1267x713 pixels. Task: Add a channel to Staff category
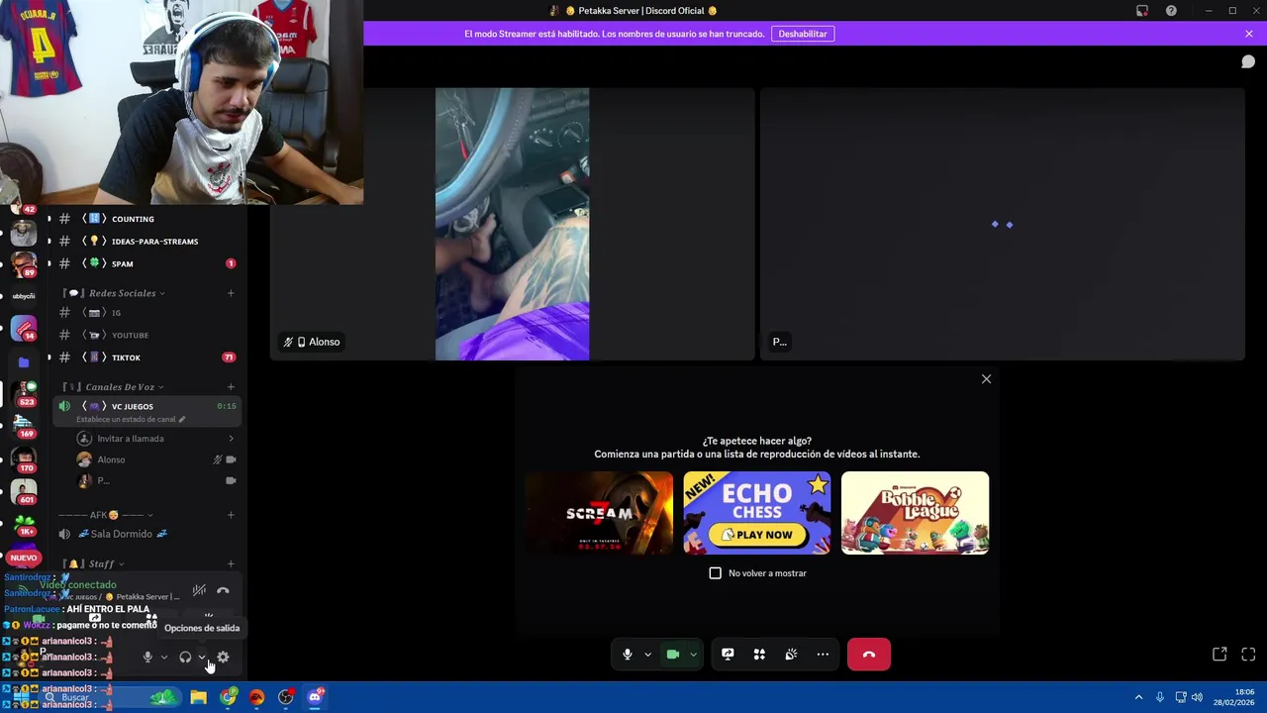231,563
